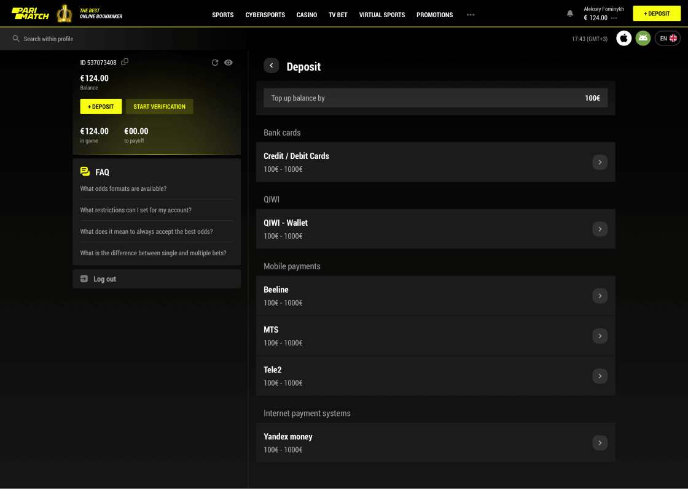The image size is (688, 489).
Task: Open the EN language selector
Action: coord(668,39)
